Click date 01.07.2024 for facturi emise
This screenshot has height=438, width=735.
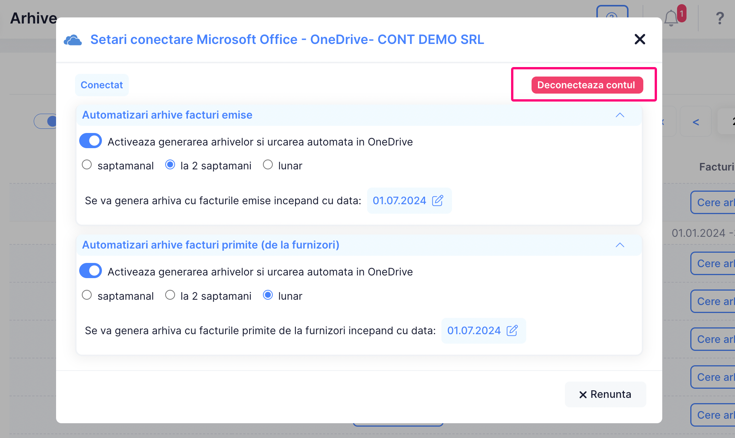click(x=399, y=200)
